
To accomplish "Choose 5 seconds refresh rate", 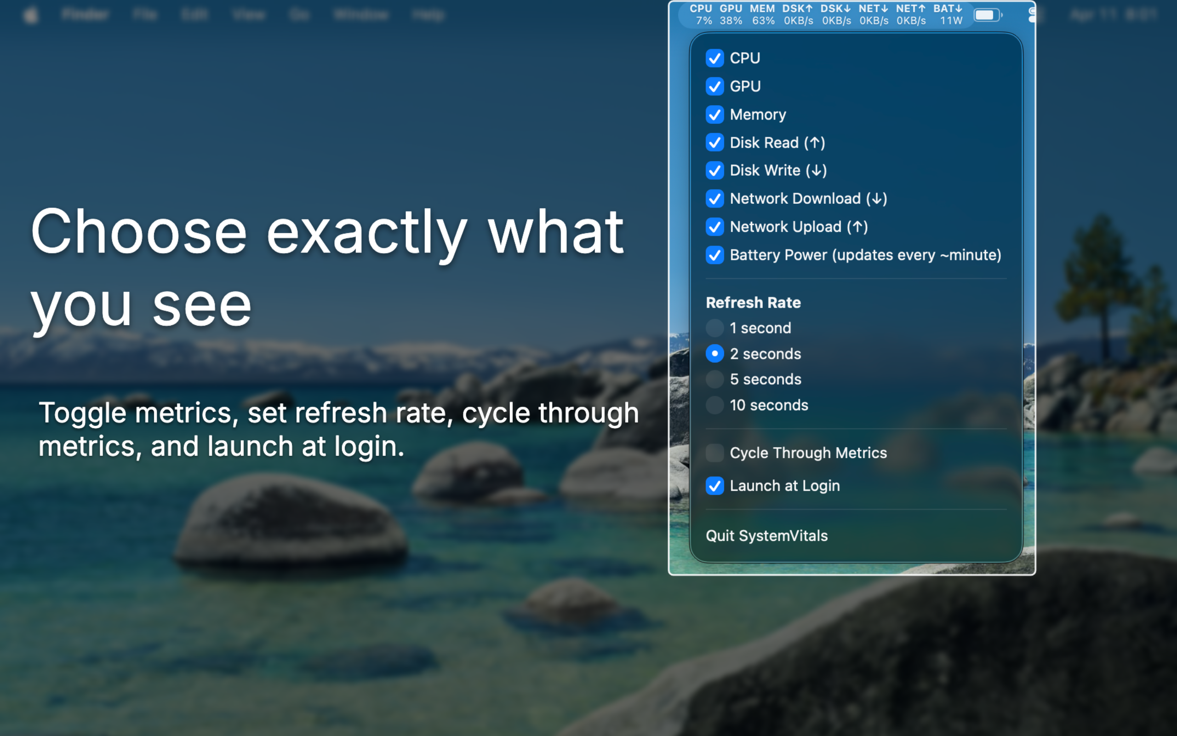I will click(714, 379).
